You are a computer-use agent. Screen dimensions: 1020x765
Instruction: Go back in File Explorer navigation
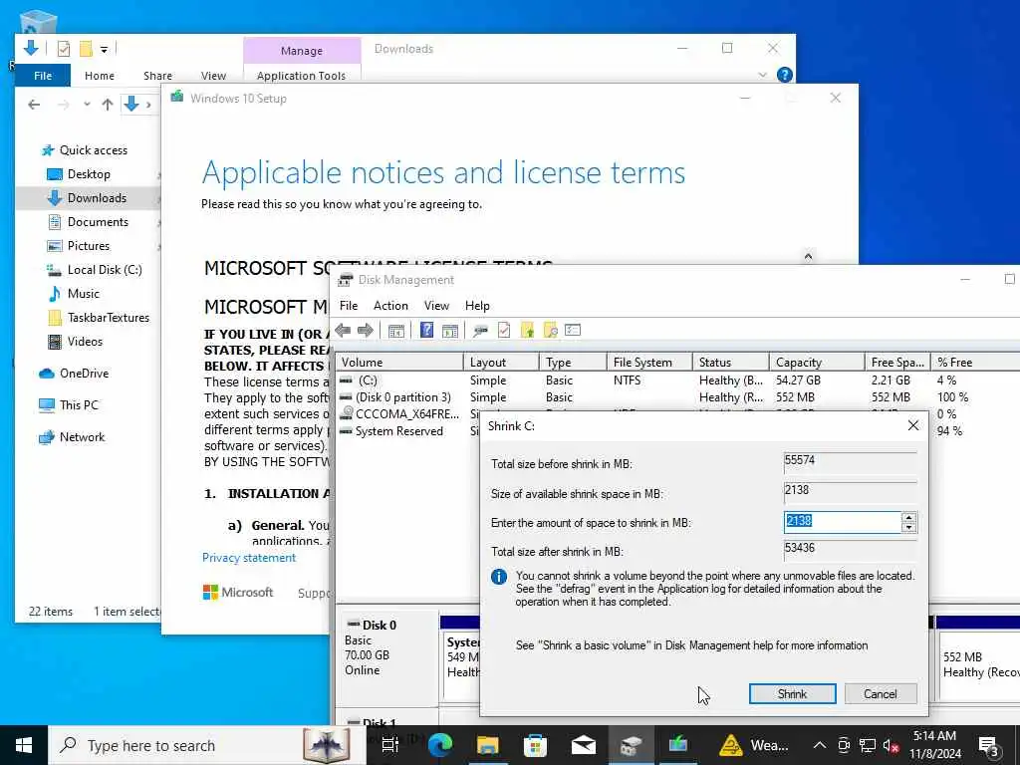pos(34,104)
